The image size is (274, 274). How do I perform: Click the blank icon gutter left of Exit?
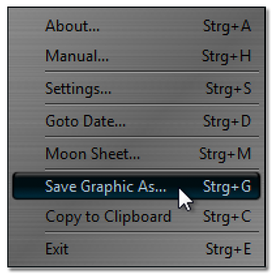(27, 249)
